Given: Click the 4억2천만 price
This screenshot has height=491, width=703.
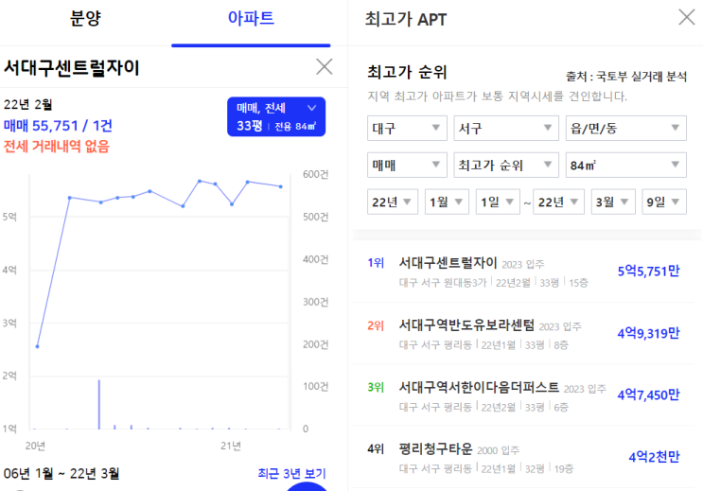Looking at the screenshot, I should point(654,457).
